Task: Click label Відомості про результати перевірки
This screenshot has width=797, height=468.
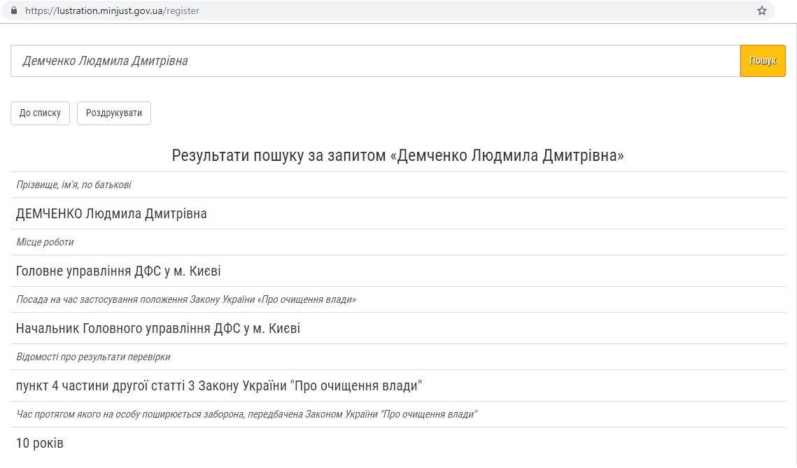Action: coord(93,357)
